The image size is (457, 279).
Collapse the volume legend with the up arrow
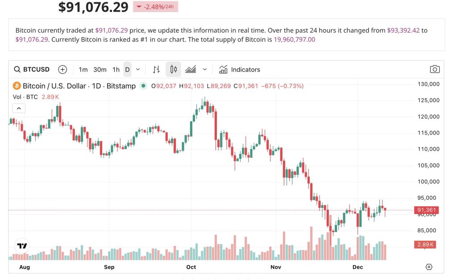click(19, 108)
